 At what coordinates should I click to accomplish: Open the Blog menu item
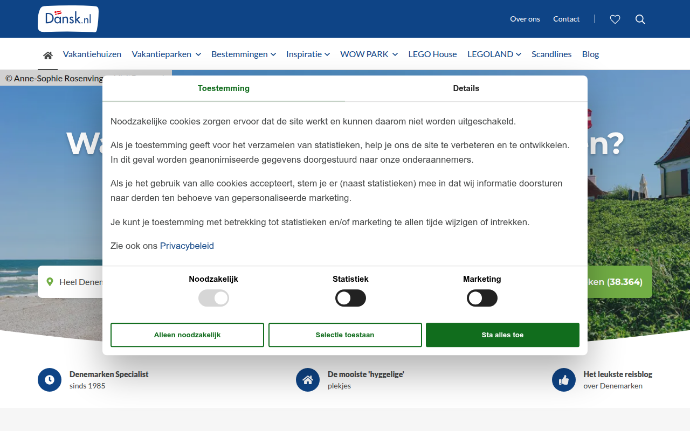click(590, 54)
